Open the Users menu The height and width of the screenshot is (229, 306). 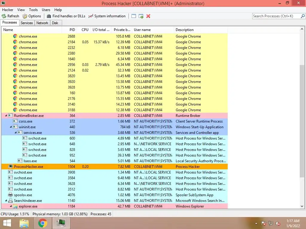pyautogui.click(x=46, y=10)
